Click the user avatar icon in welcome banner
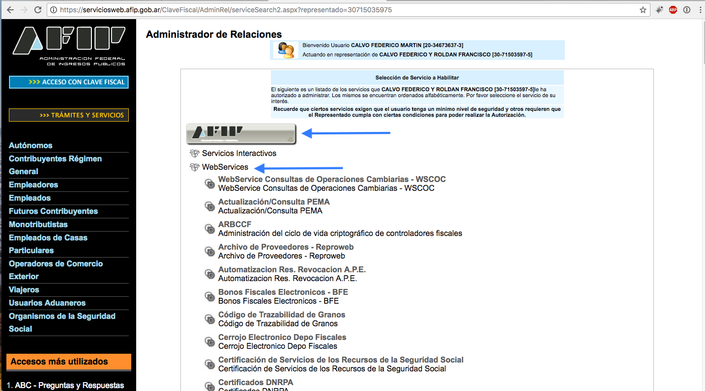The height and width of the screenshot is (391, 705). pyautogui.click(x=286, y=50)
